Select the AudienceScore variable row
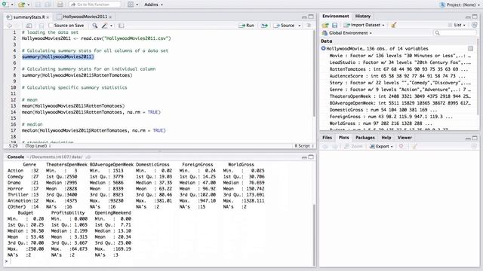483x271 pixels. click(398, 76)
